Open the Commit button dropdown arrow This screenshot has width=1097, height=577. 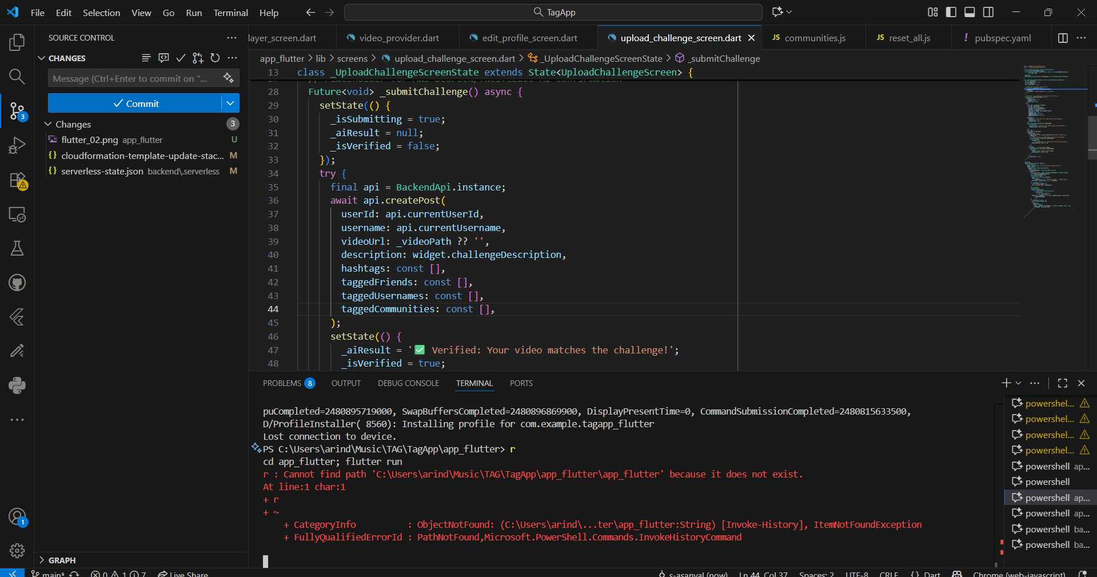(x=230, y=104)
